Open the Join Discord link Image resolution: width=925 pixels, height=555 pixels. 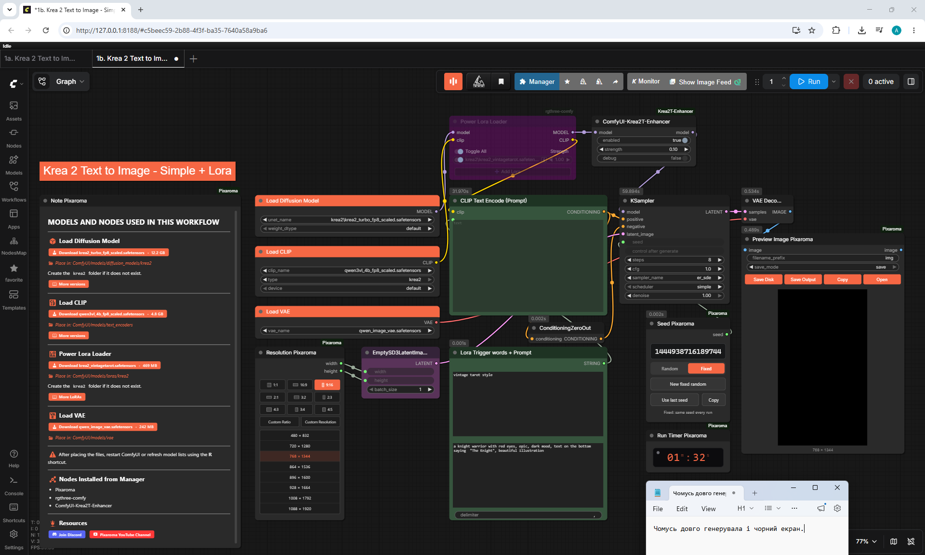coord(67,534)
